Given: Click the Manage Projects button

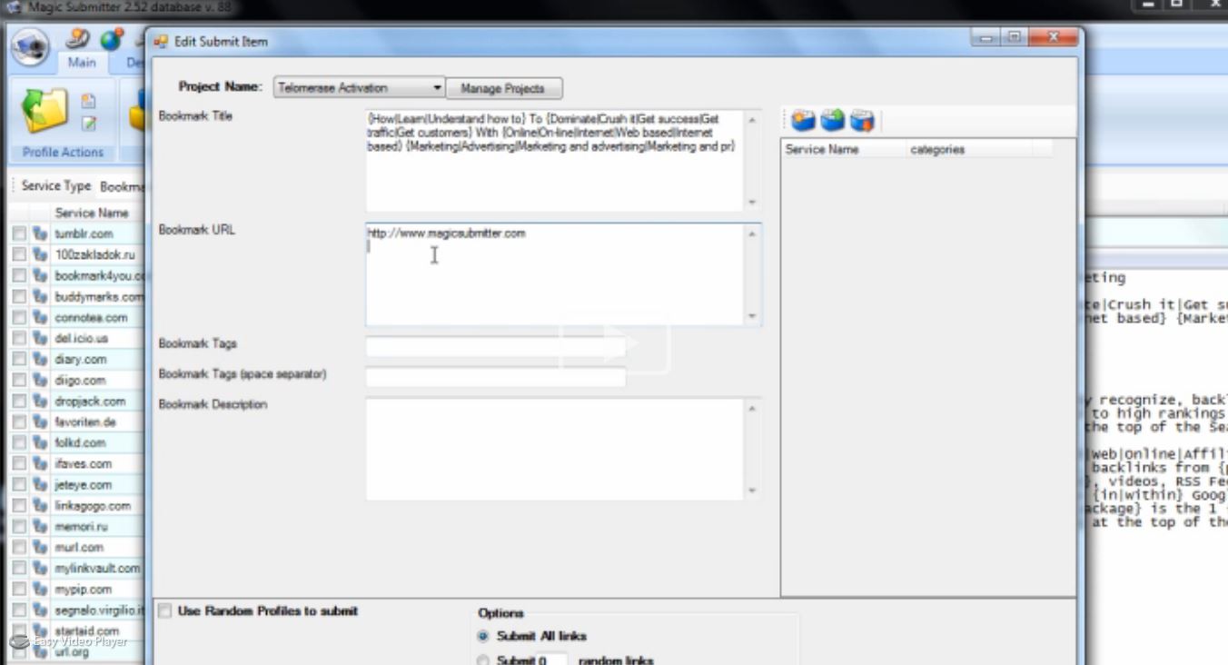Looking at the screenshot, I should click(x=503, y=88).
